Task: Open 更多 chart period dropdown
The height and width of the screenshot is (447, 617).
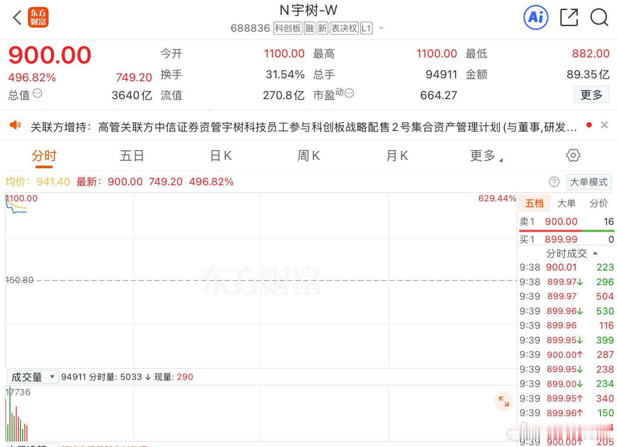Action: point(486,156)
